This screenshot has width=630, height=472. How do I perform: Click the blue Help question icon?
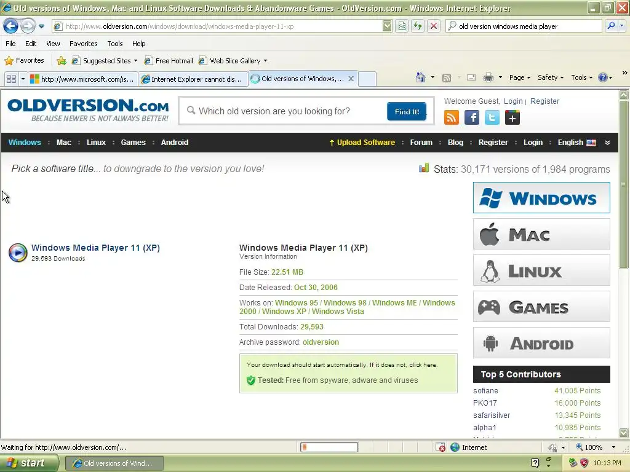click(x=603, y=77)
